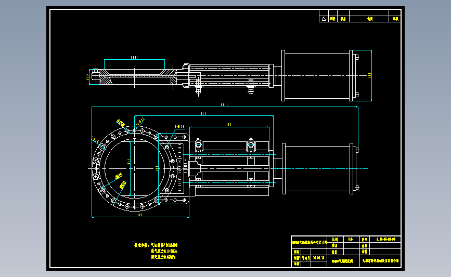Click the "技术参数" technical notes heading

click(x=141, y=245)
